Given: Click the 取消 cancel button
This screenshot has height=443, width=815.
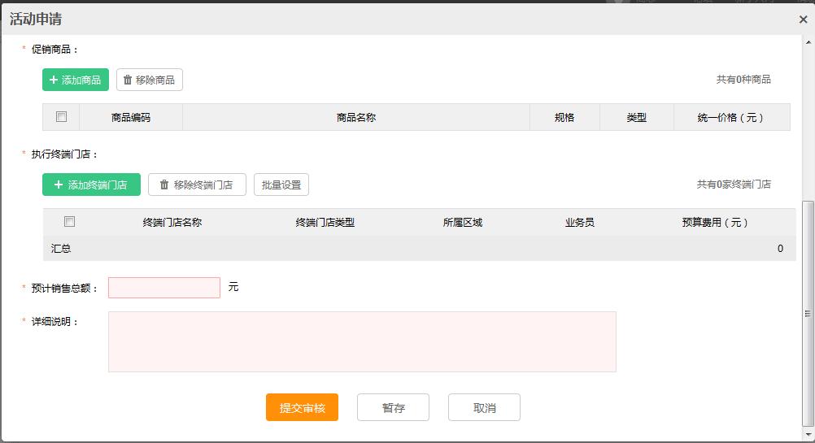Looking at the screenshot, I should [x=484, y=408].
